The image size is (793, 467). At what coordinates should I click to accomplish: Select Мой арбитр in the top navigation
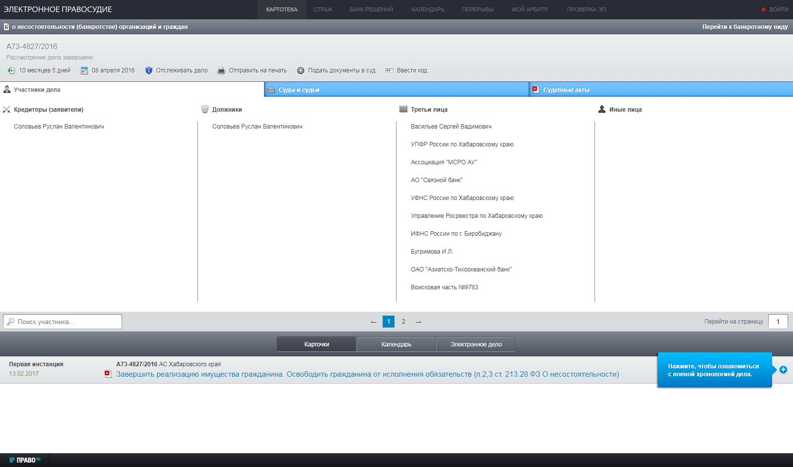(529, 9)
